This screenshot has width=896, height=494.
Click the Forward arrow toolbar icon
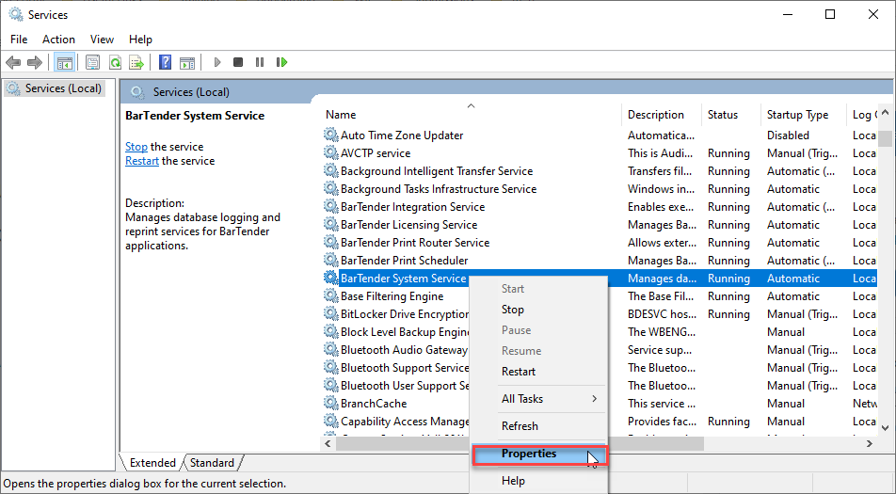(x=35, y=62)
